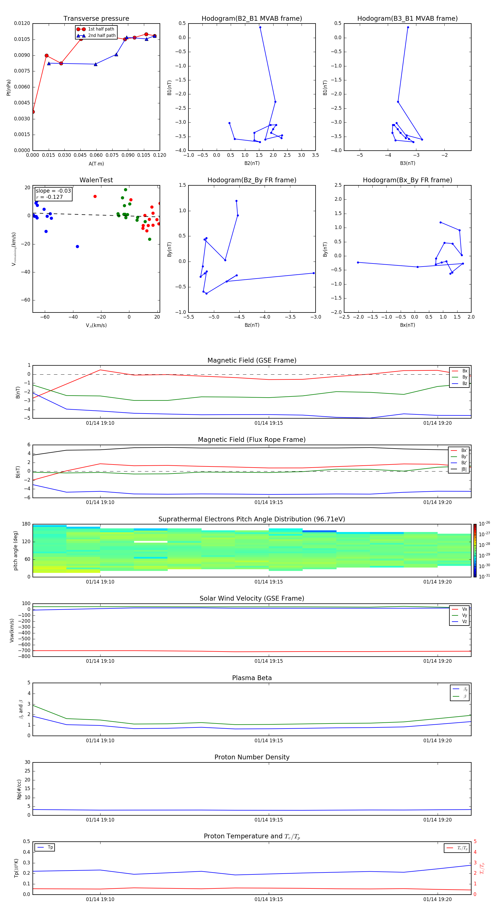Screen dimensions: 504x924
Task: Click the 'Hodogram(B3_B1 MVAB frame)' title
Action: click(x=407, y=19)
